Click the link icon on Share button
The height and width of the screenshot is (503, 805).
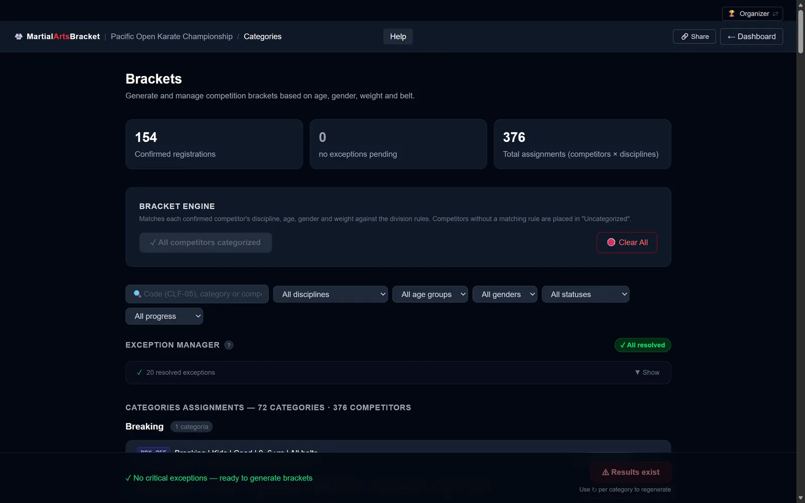coord(685,37)
